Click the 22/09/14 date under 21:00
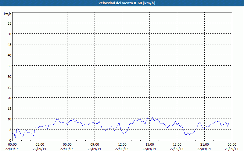The image size is (244, 152). 204,149
